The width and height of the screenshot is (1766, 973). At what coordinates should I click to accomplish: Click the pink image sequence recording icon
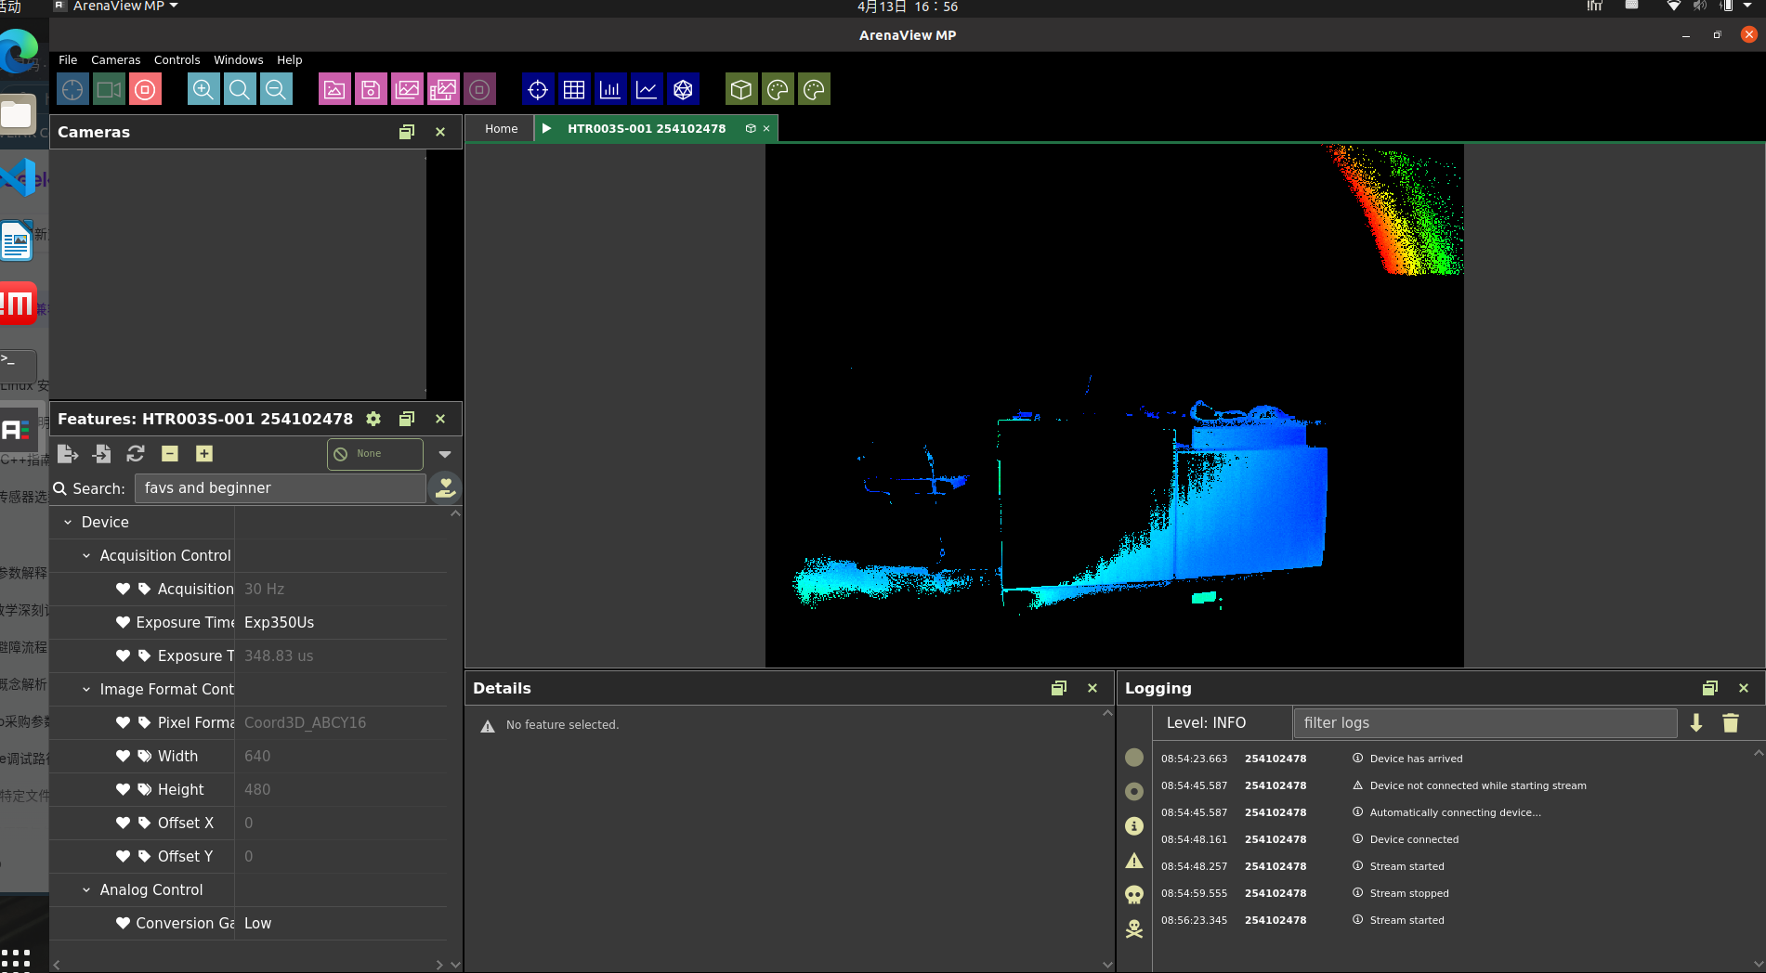[x=443, y=90]
